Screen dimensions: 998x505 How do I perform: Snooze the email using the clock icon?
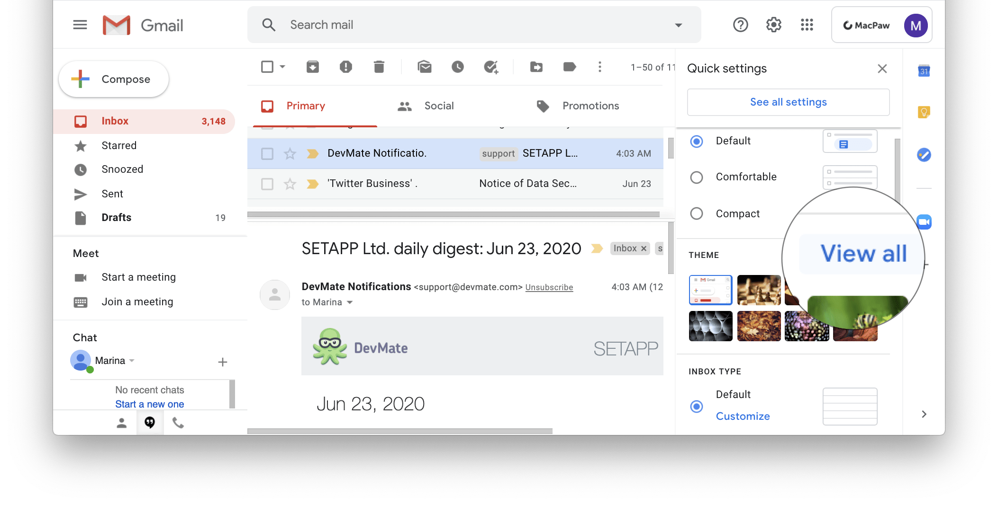tap(457, 67)
